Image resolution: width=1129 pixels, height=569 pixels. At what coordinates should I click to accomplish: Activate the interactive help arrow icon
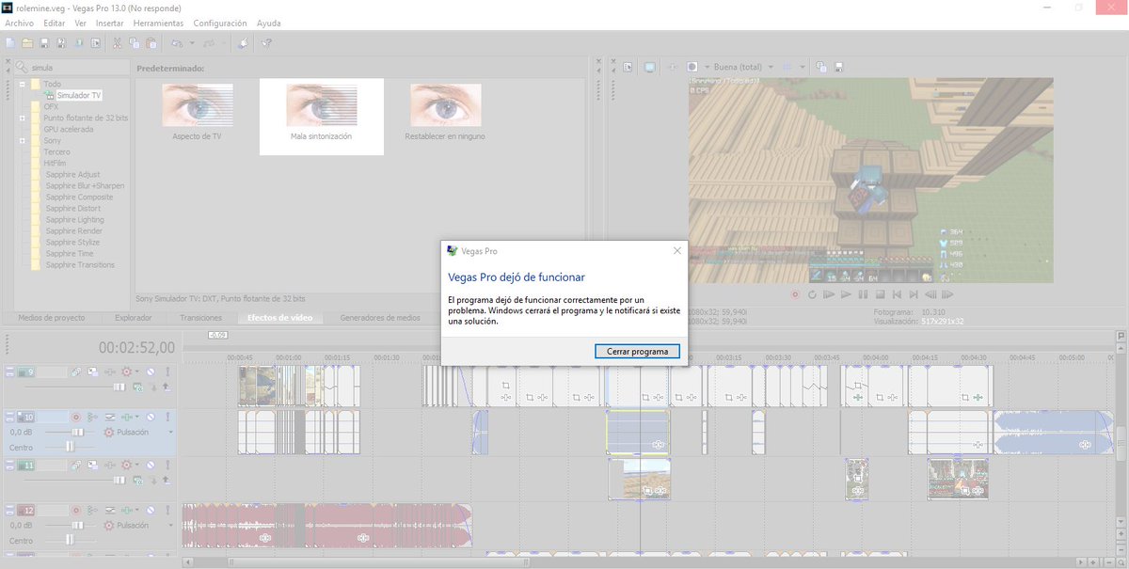tap(265, 42)
